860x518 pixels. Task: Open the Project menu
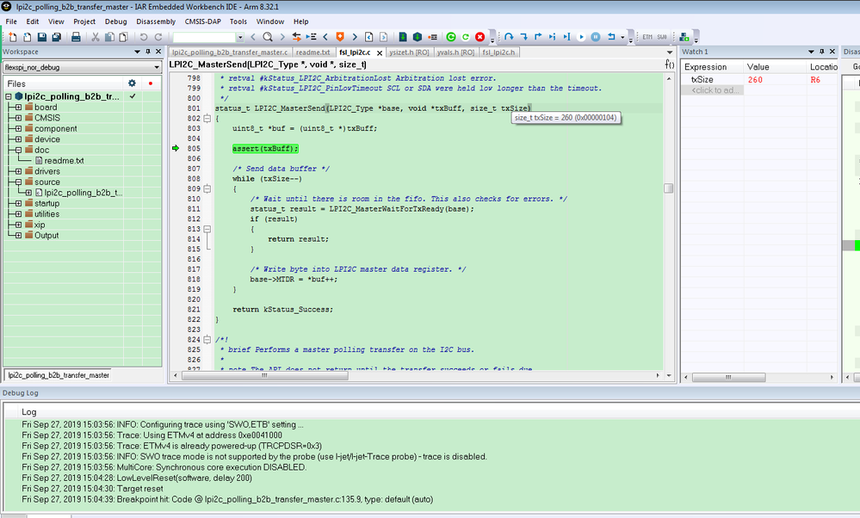coord(84,22)
